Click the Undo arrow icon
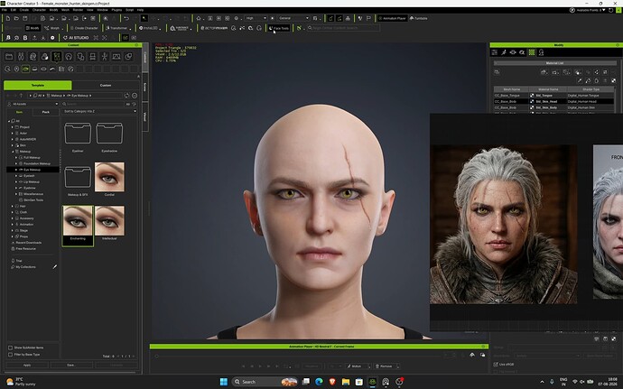Screen dimensions: 623x389 click(x=126, y=18)
